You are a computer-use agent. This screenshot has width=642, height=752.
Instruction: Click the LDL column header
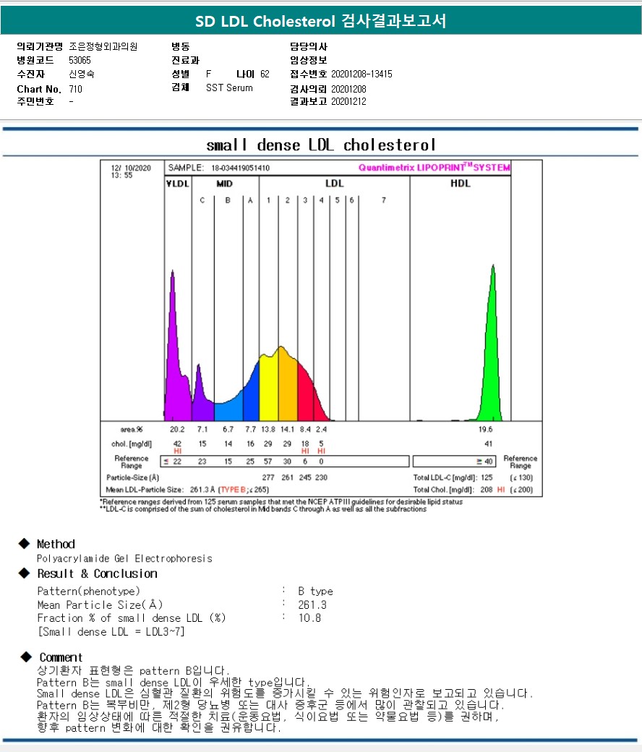pos(334,183)
